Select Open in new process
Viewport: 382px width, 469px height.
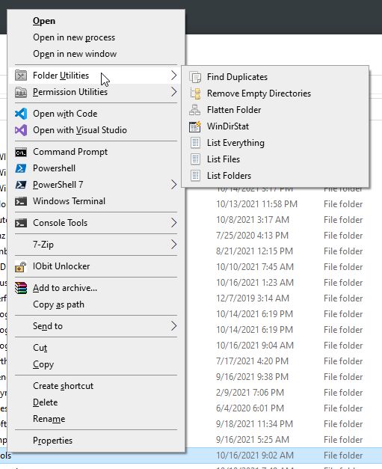pos(74,37)
